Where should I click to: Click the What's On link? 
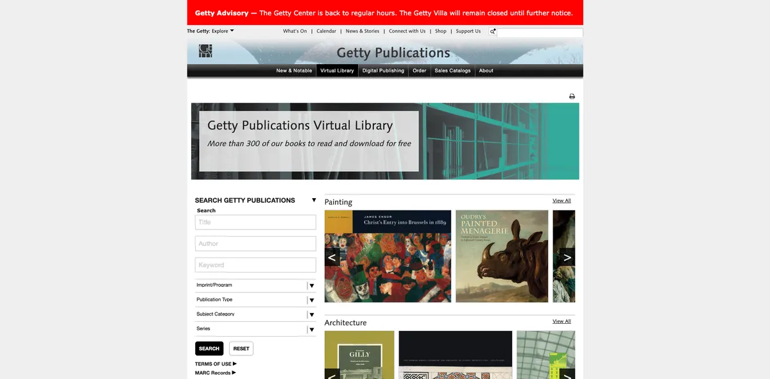point(295,31)
